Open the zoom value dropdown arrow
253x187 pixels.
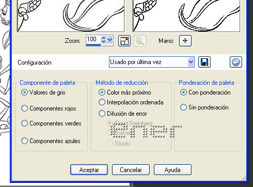pos(109,40)
